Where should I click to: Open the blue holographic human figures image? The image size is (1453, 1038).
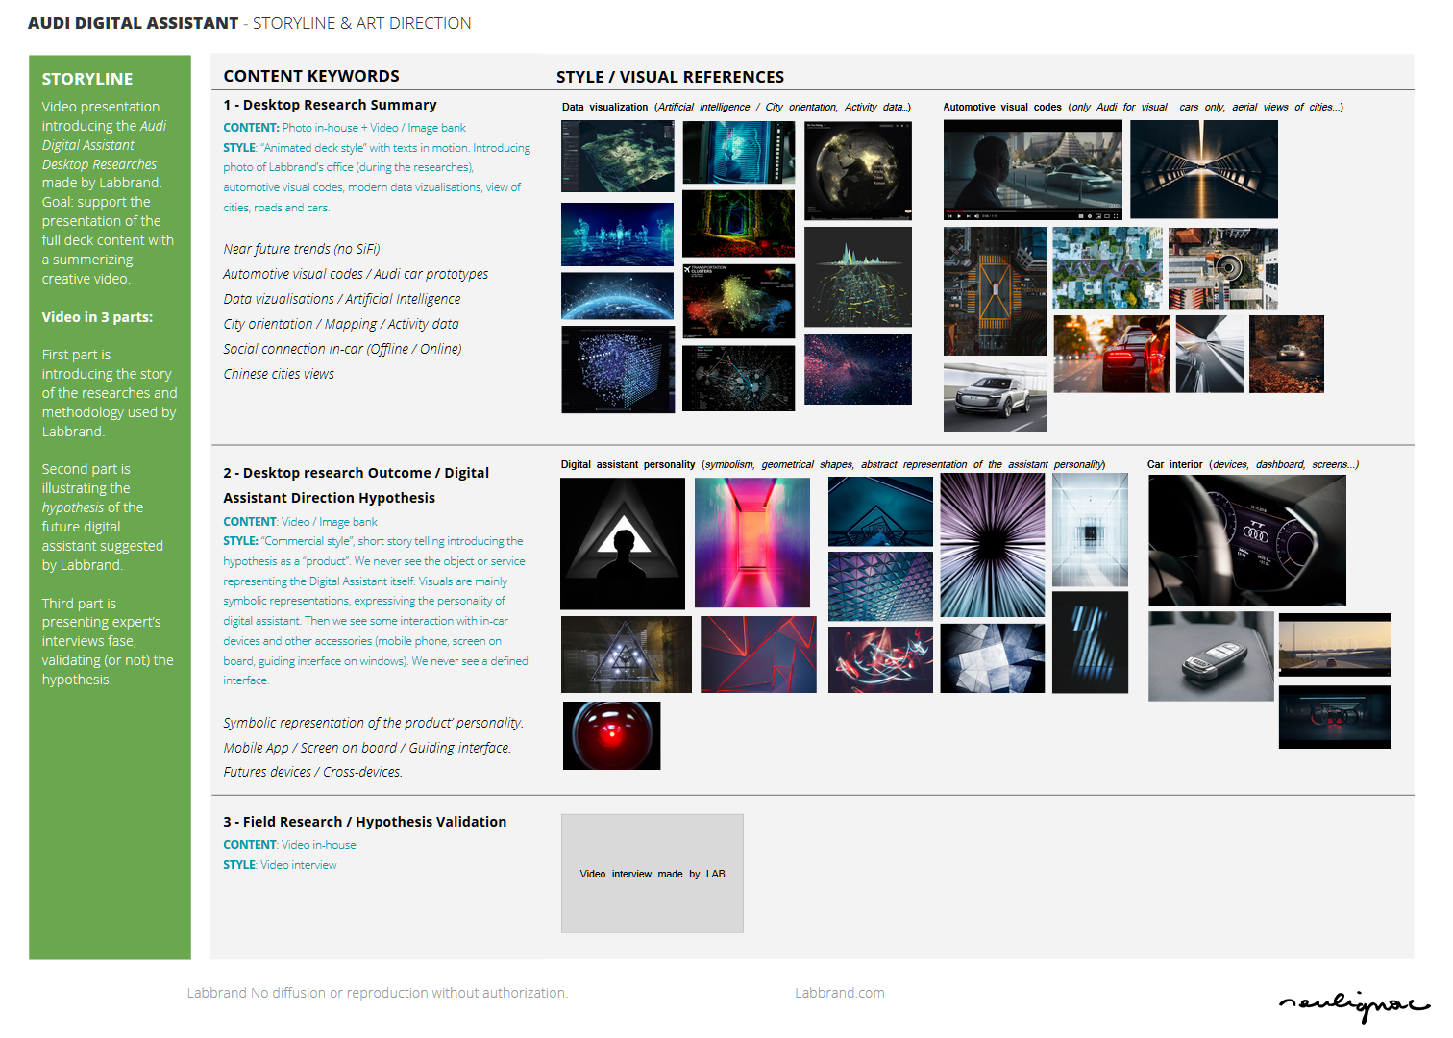pos(617,234)
